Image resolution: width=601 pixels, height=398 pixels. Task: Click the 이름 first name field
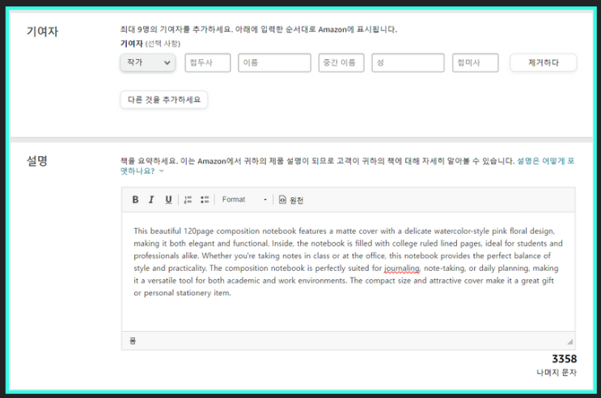tap(274, 62)
